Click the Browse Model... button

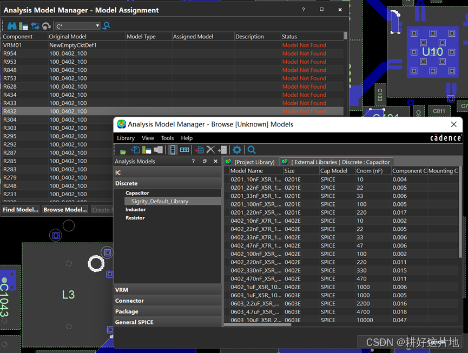tap(65, 210)
